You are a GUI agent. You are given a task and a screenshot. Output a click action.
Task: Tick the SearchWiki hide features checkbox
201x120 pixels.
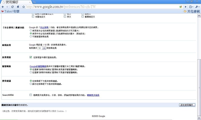(30, 95)
